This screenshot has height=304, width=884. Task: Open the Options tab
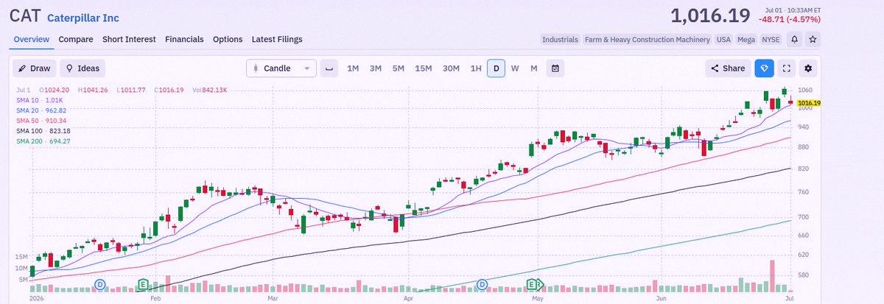coord(228,39)
